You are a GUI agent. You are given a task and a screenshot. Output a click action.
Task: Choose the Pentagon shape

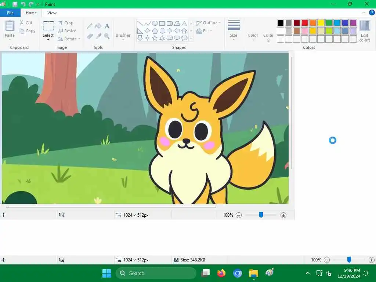[155, 31]
